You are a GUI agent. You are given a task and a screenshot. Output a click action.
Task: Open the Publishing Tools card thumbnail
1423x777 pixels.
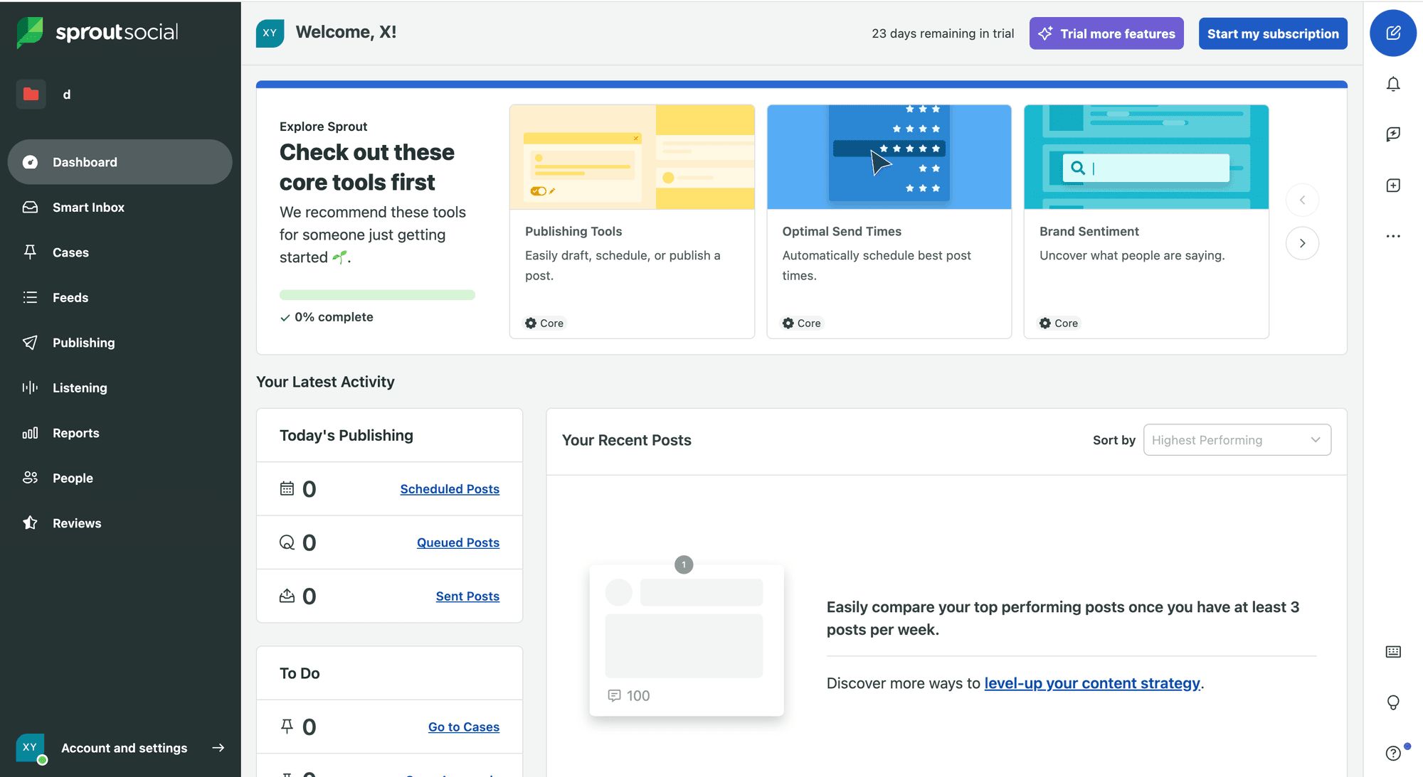click(x=632, y=157)
